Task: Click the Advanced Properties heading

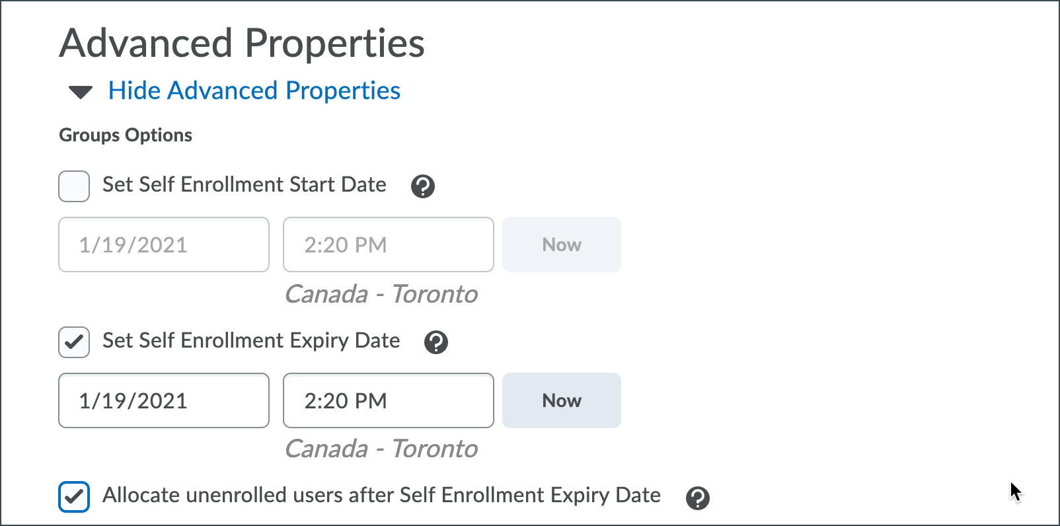Action: (x=242, y=44)
